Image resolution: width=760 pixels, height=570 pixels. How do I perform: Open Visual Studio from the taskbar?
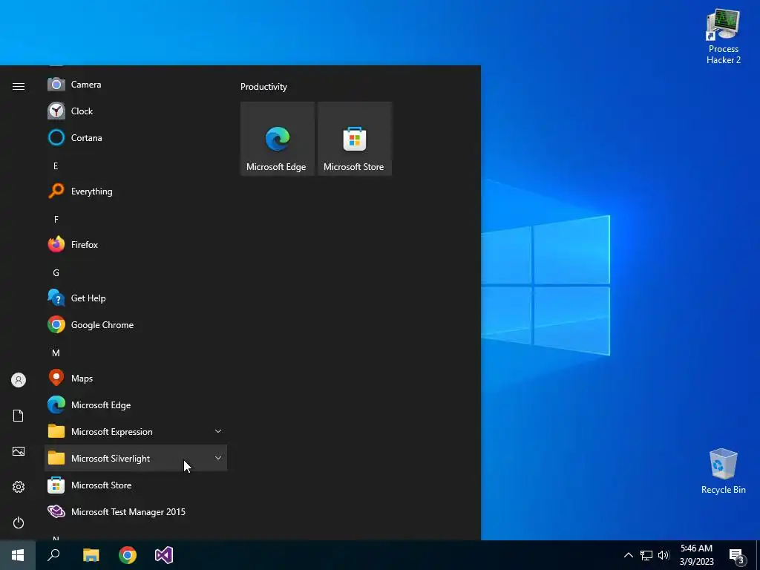164,555
